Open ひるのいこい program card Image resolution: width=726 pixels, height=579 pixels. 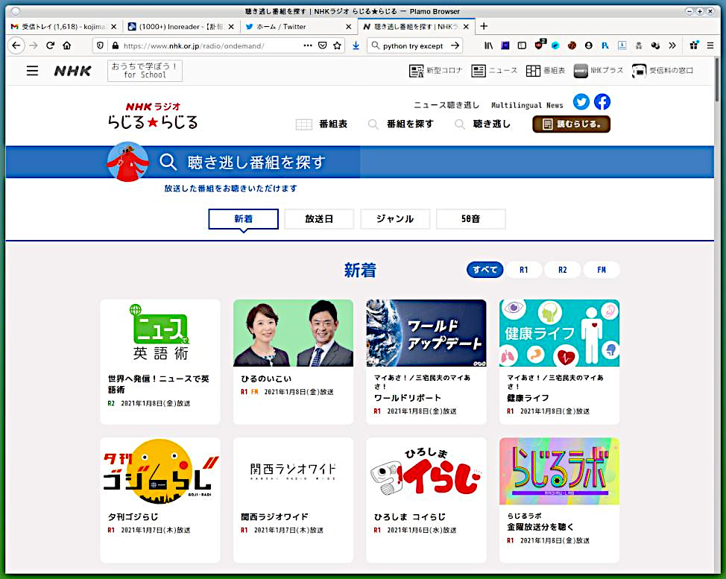(x=293, y=361)
